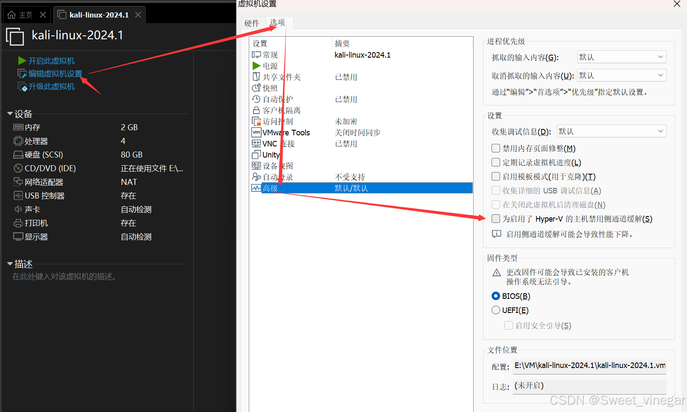Open the 收集调试信息(D) dropdown
Viewport: 687px width, 412px height.
click(611, 131)
